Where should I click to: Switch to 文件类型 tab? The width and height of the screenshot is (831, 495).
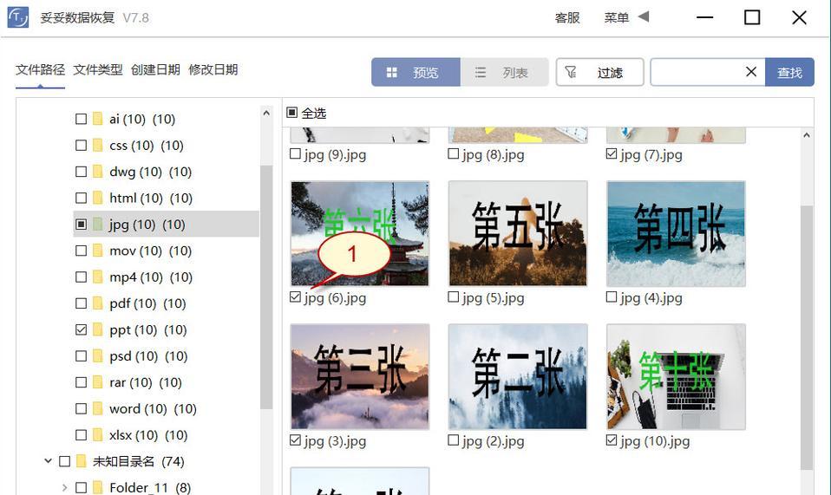tap(98, 69)
